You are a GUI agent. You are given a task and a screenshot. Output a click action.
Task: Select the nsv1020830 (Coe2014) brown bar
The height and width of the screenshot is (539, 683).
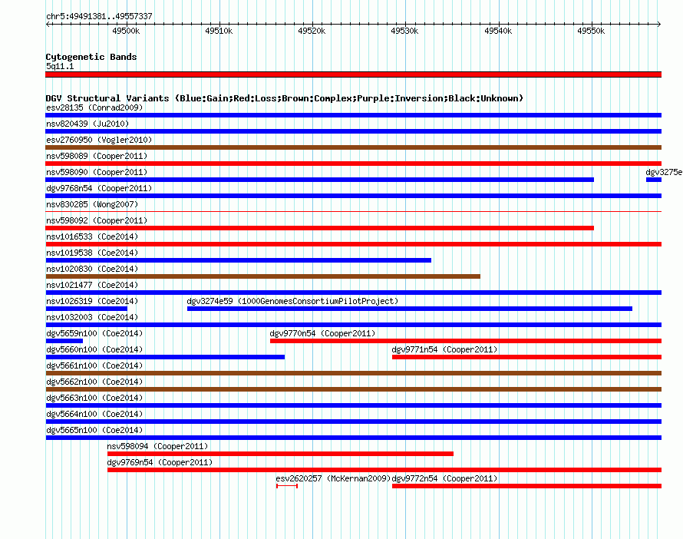click(x=262, y=276)
